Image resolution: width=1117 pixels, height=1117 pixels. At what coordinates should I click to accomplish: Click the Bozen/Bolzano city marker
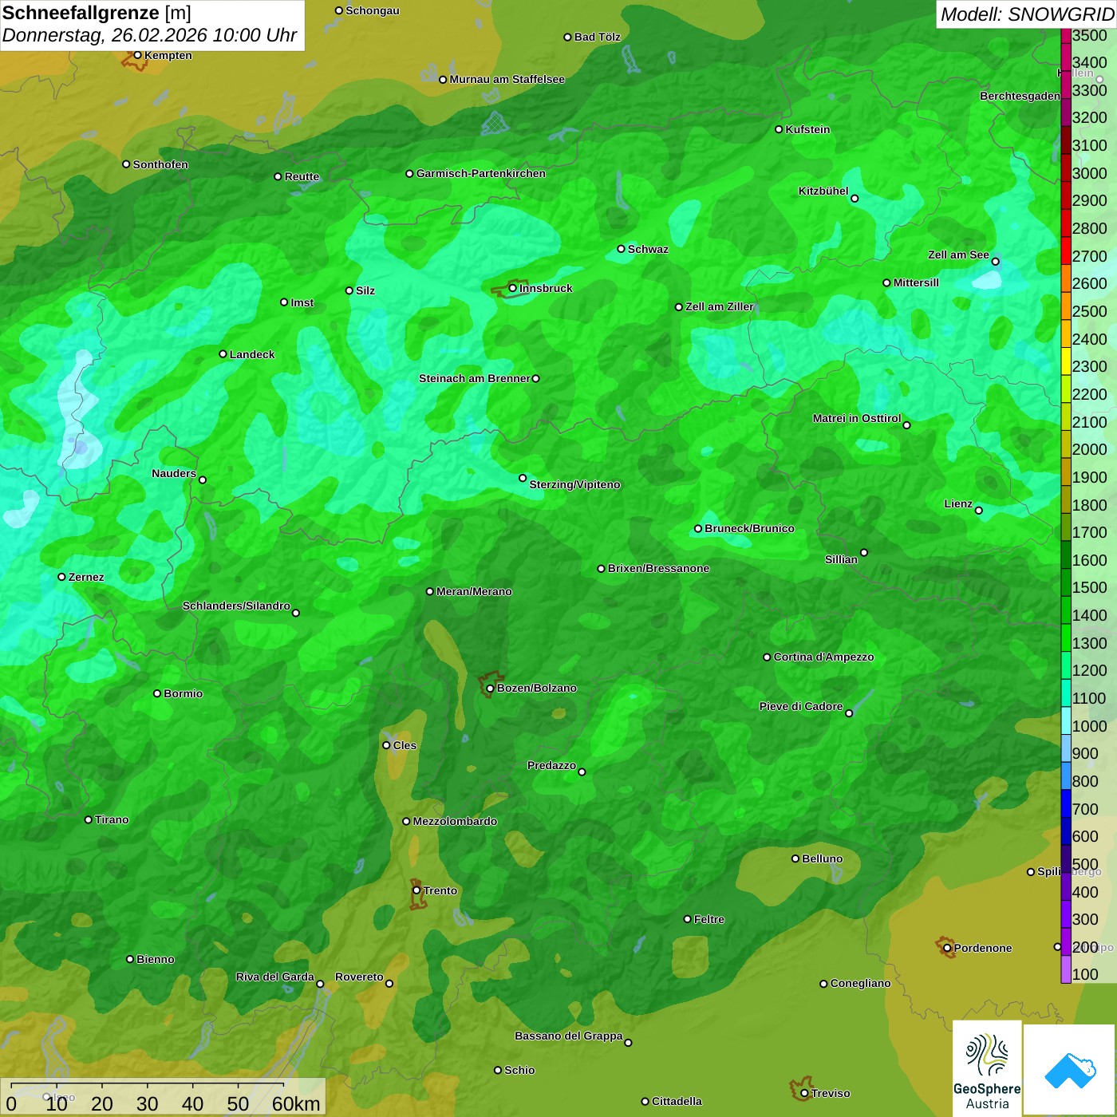[x=490, y=689]
